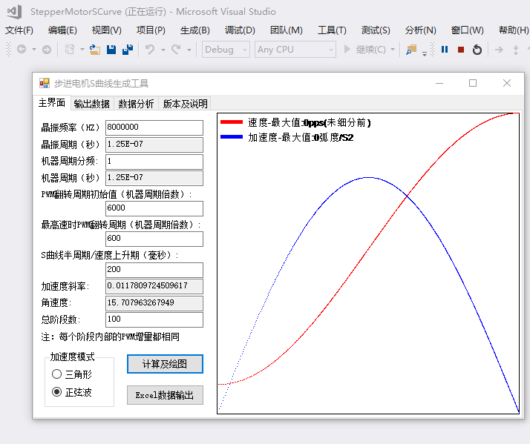Open the 窗口(W) menu

point(468,30)
